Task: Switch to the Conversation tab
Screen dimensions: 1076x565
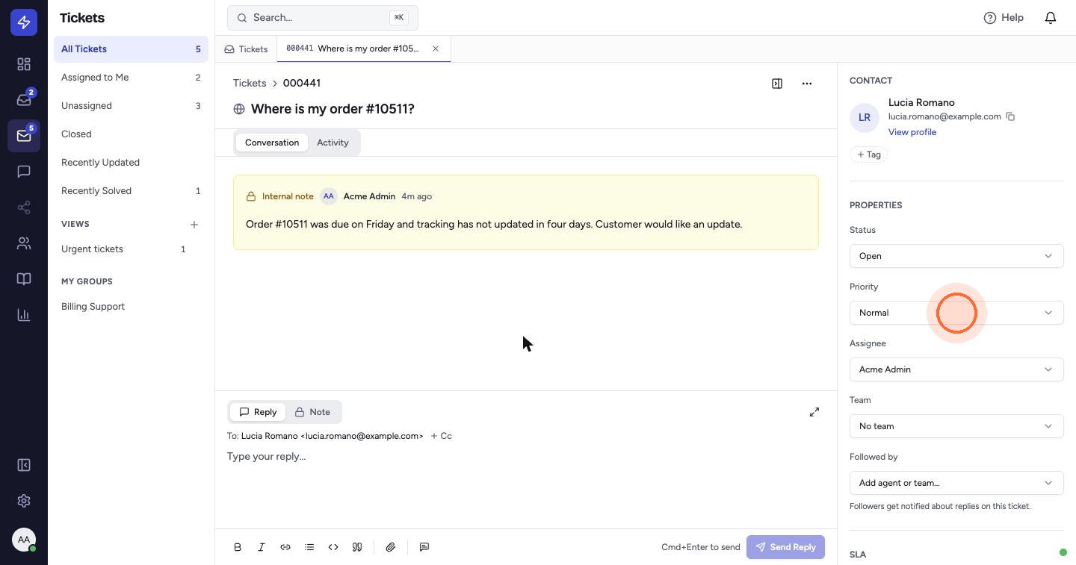Action: [272, 143]
